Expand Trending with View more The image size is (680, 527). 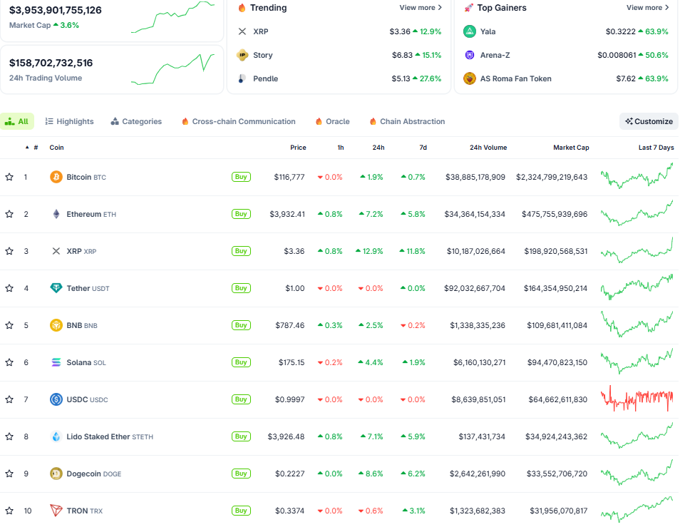[421, 8]
